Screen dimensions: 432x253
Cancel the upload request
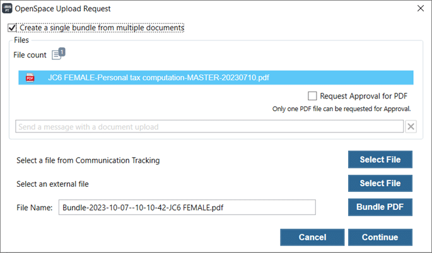pyautogui.click(x=312, y=237)
